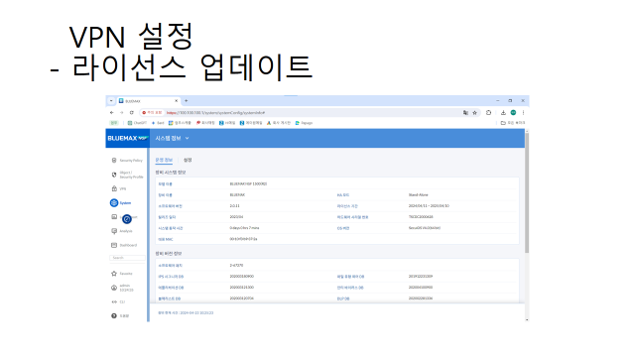This screenshot has height=357, width=635.
Task: Open the green profile avatar in browser
Action: [513, 112]
